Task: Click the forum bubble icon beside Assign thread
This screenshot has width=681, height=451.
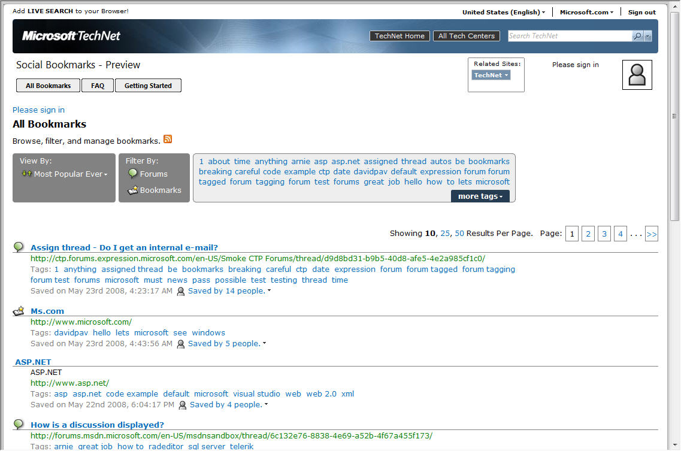Action: pyautogui.click(x=19, y=247)
